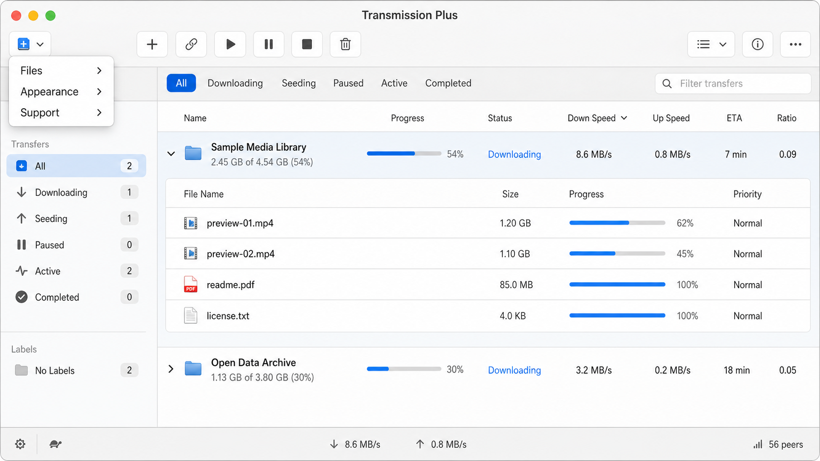Click the search magnifier icon
The height and width of the screenshot is (461, 820).
667,84
